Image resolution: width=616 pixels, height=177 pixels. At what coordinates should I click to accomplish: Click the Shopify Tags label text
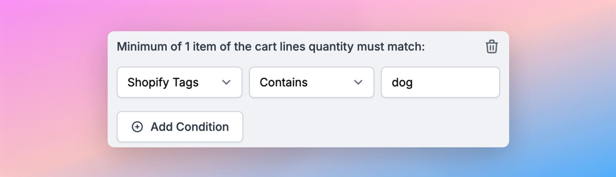point(163,82)
